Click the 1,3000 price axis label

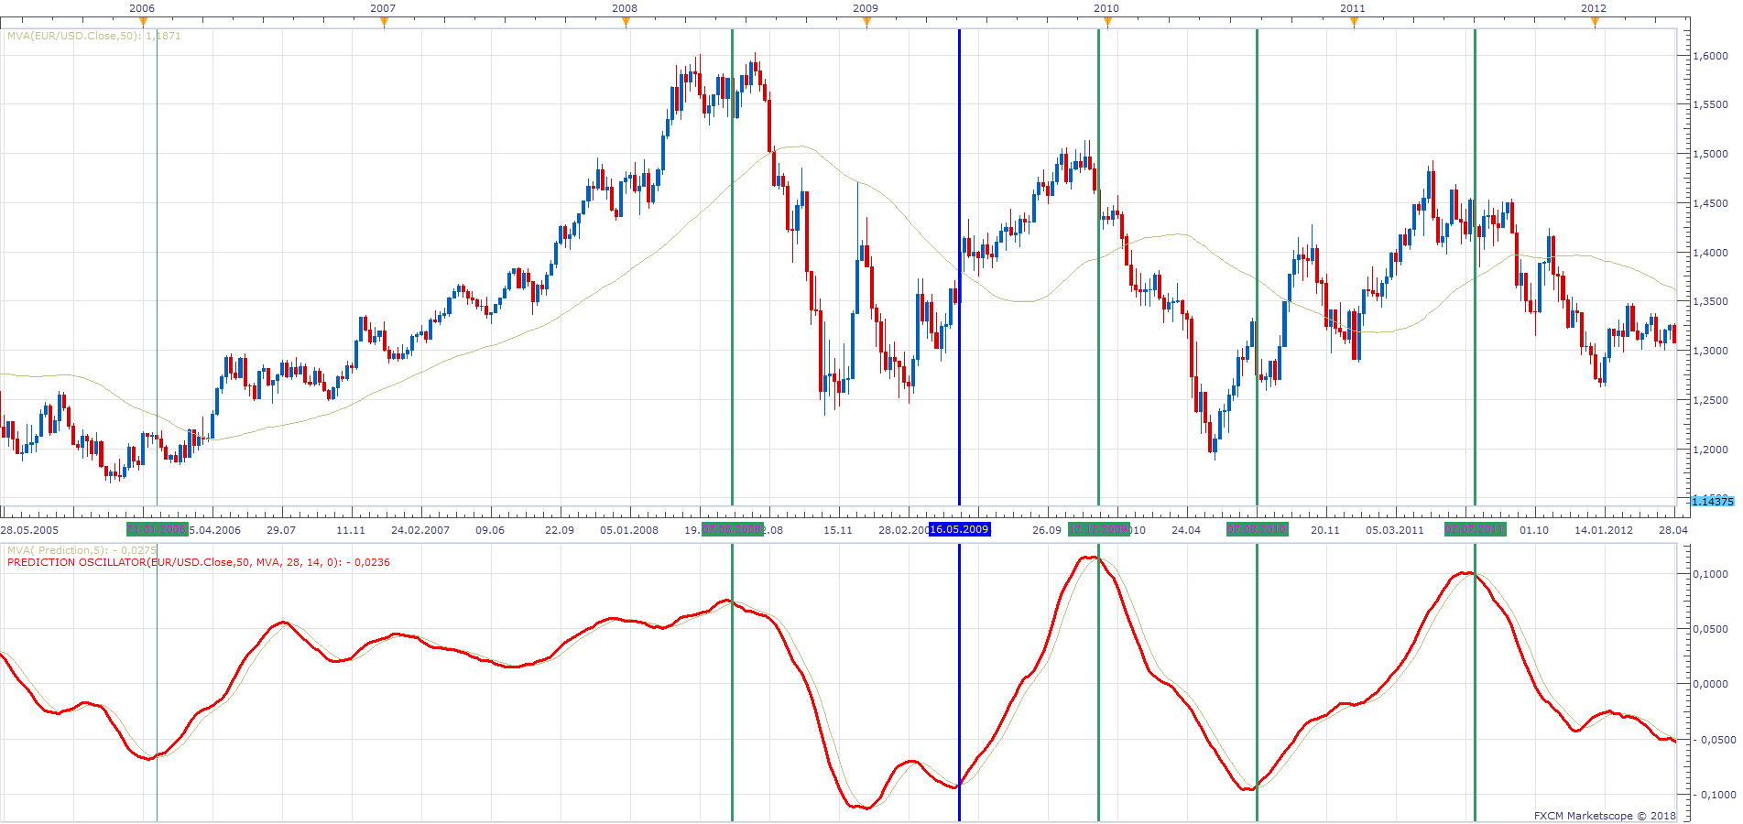(1711, 351)
